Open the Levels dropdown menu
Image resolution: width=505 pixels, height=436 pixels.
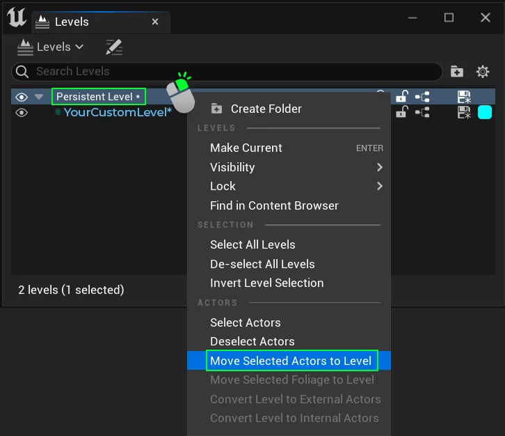click(50, 47)
